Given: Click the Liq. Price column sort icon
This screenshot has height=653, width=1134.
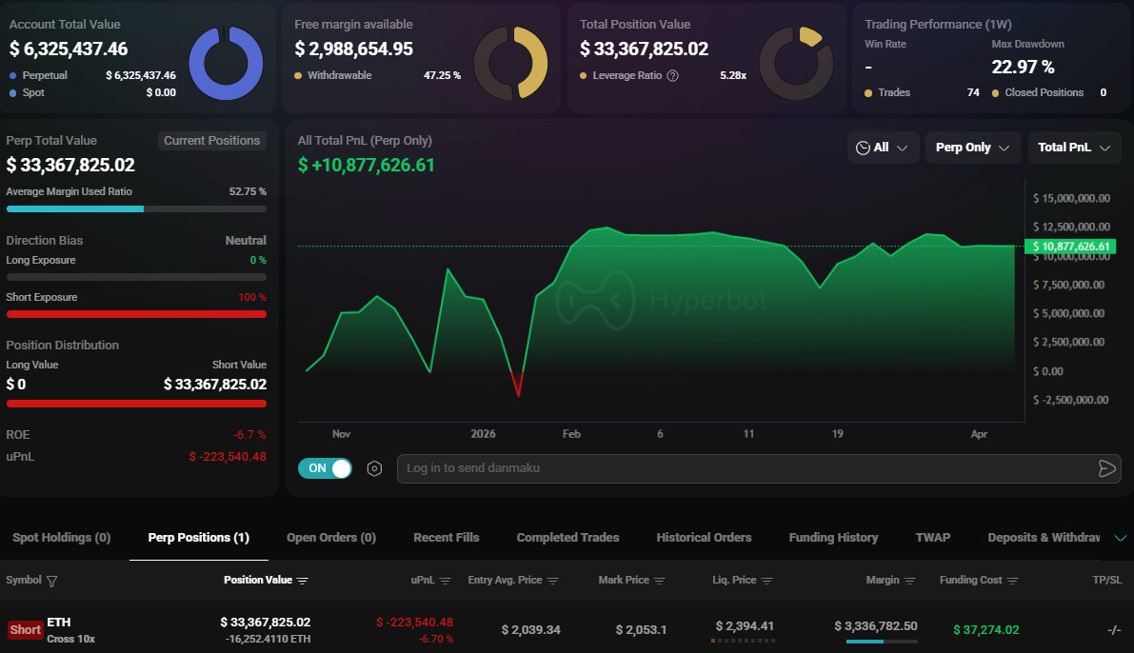Looking at the screenshot, I should pos(767,581).
